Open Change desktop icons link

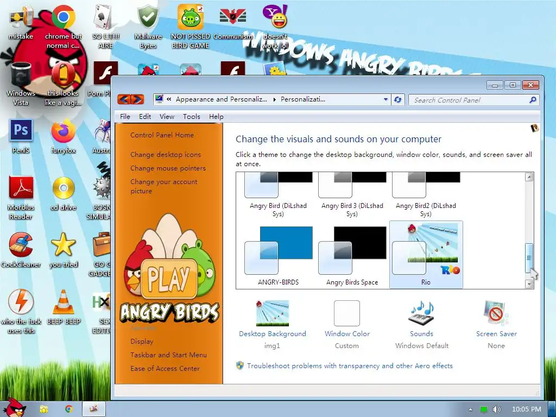click(x=166, y=154)
